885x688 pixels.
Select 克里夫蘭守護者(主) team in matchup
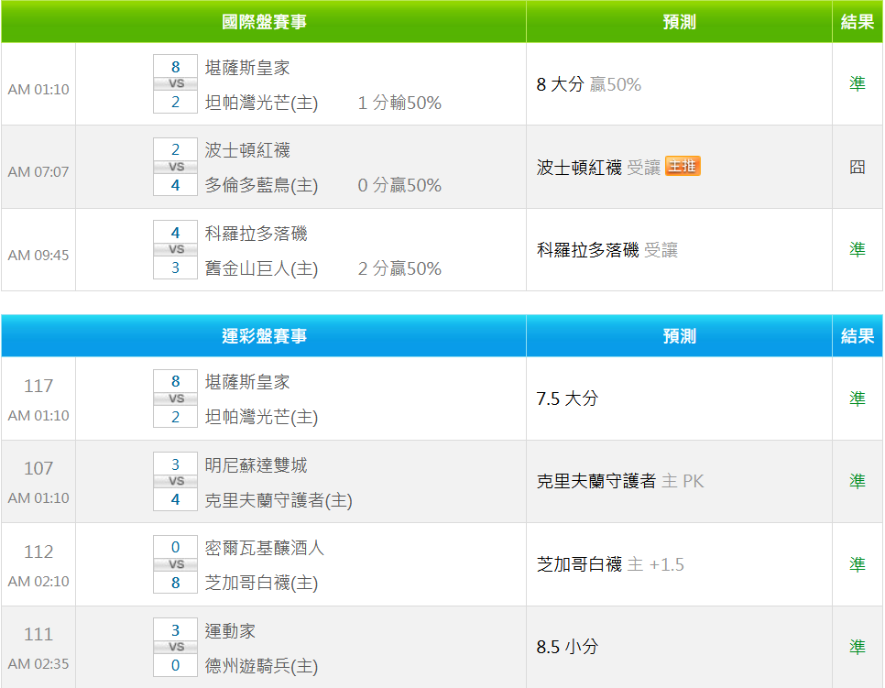279,500
